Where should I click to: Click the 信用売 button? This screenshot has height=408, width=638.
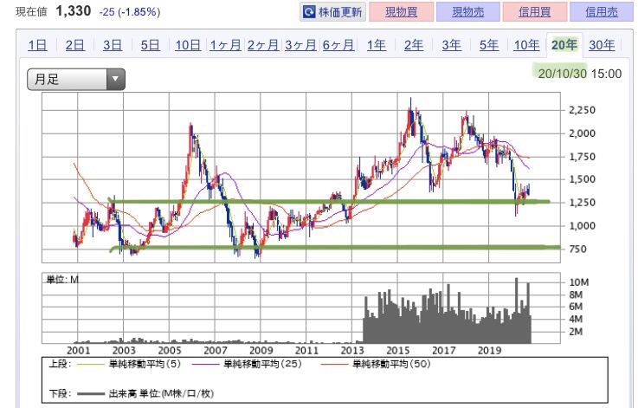coord(602,12)
